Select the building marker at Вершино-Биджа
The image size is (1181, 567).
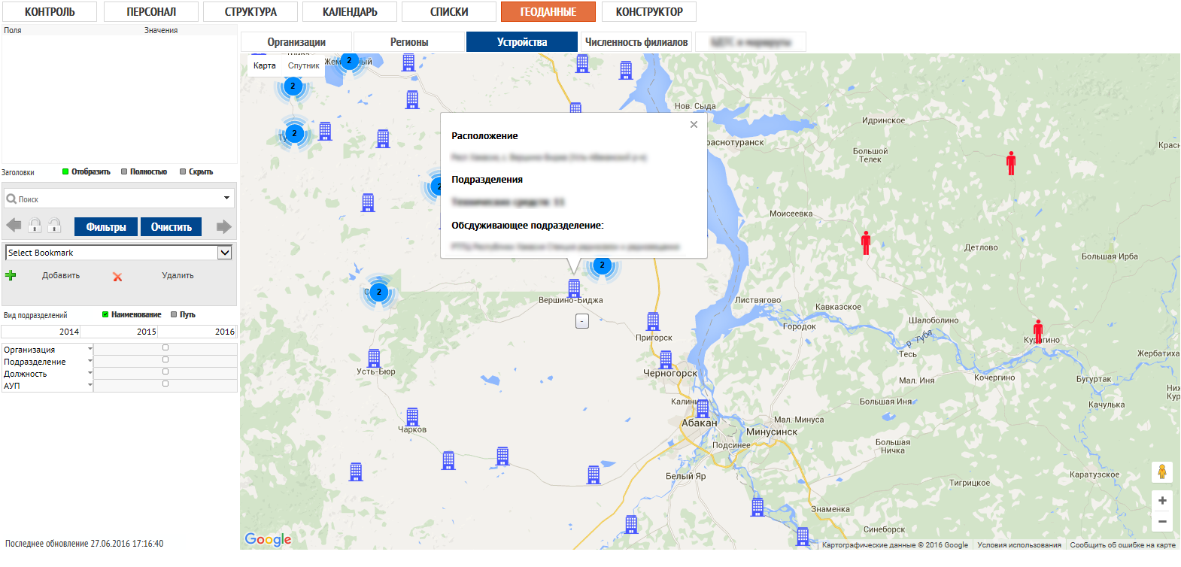(574, 287)
